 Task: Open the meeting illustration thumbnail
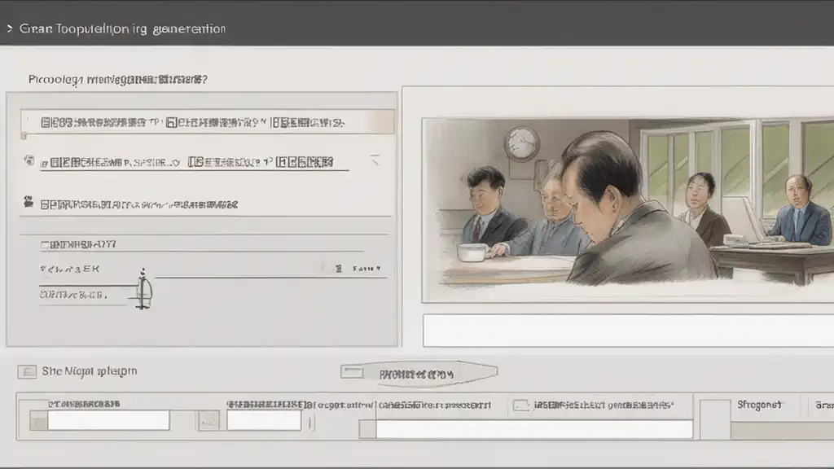tap(628, 211)
